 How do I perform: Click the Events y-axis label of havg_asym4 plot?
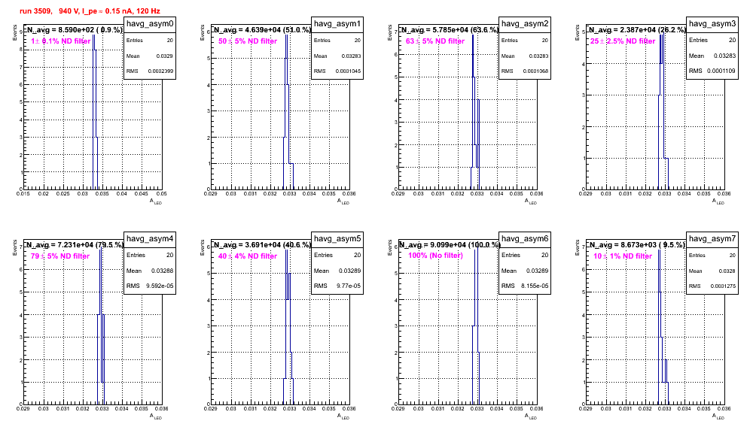point(15,247)
